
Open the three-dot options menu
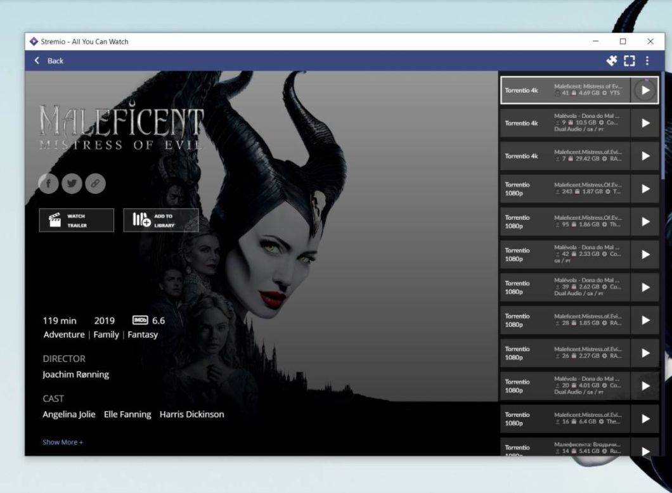pyautogui.click(x=647, y=61)
